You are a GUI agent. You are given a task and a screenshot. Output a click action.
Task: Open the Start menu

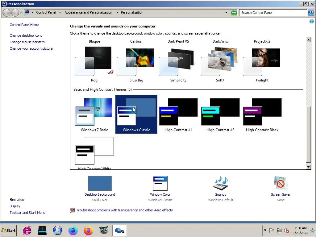coord(8,230)
